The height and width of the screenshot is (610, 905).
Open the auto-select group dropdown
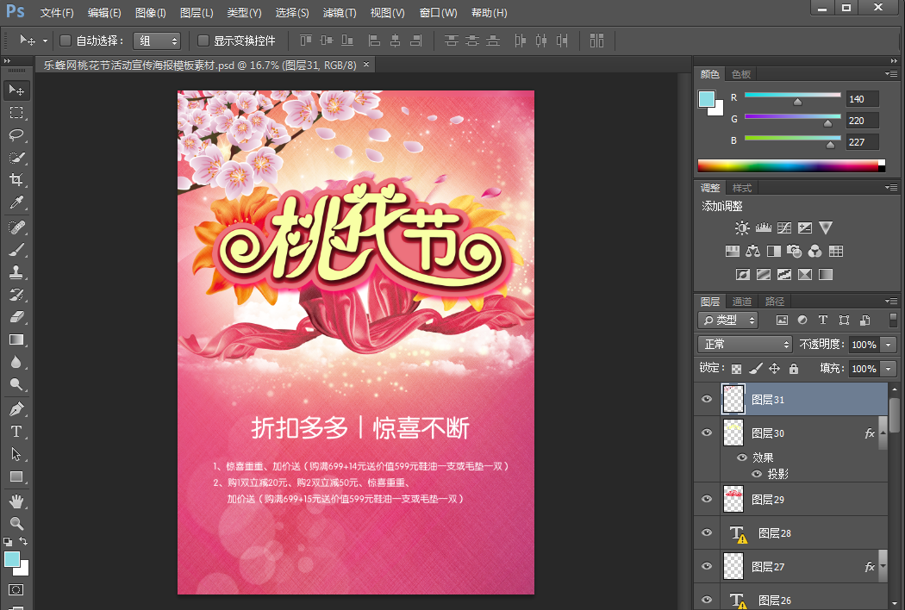(x=156, y=40)
